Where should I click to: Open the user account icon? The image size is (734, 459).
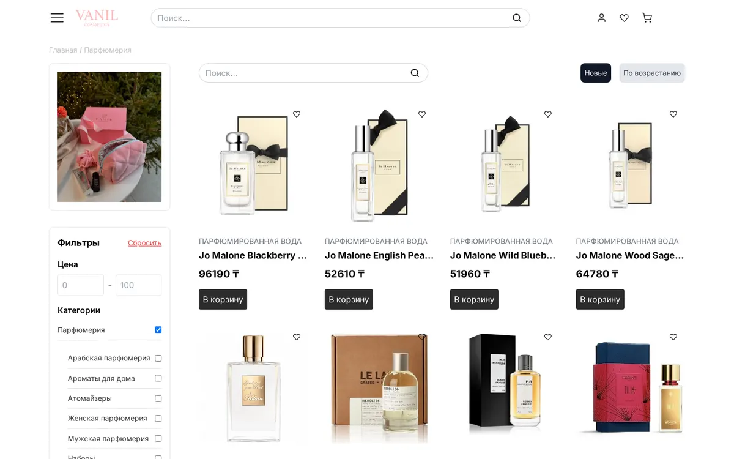click(x=601, y=18)
